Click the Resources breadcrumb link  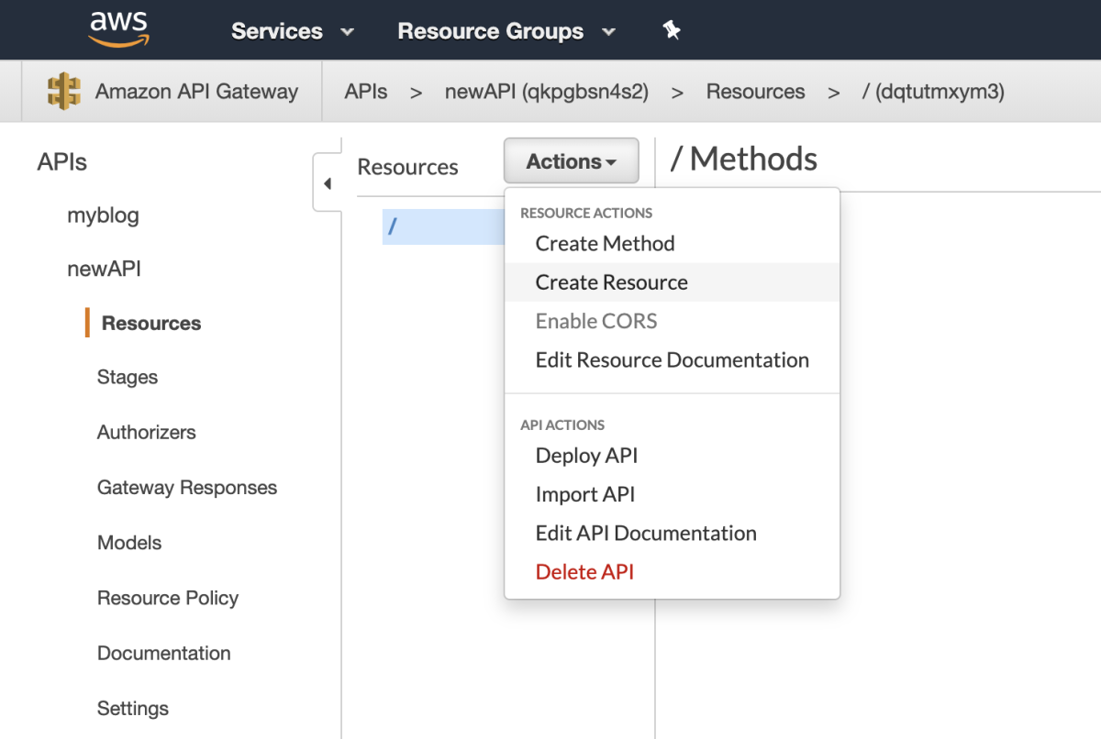[x=755, y=92]
